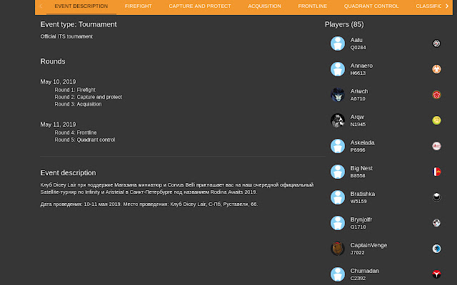Image resolution: width=457 pixels, height=285 pixels.
Task: Select the Event Description tab
Action: [x=81, y=6]
